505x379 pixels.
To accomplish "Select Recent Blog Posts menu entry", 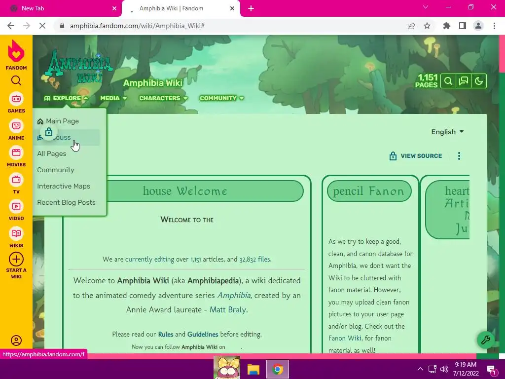I will 66,202.
